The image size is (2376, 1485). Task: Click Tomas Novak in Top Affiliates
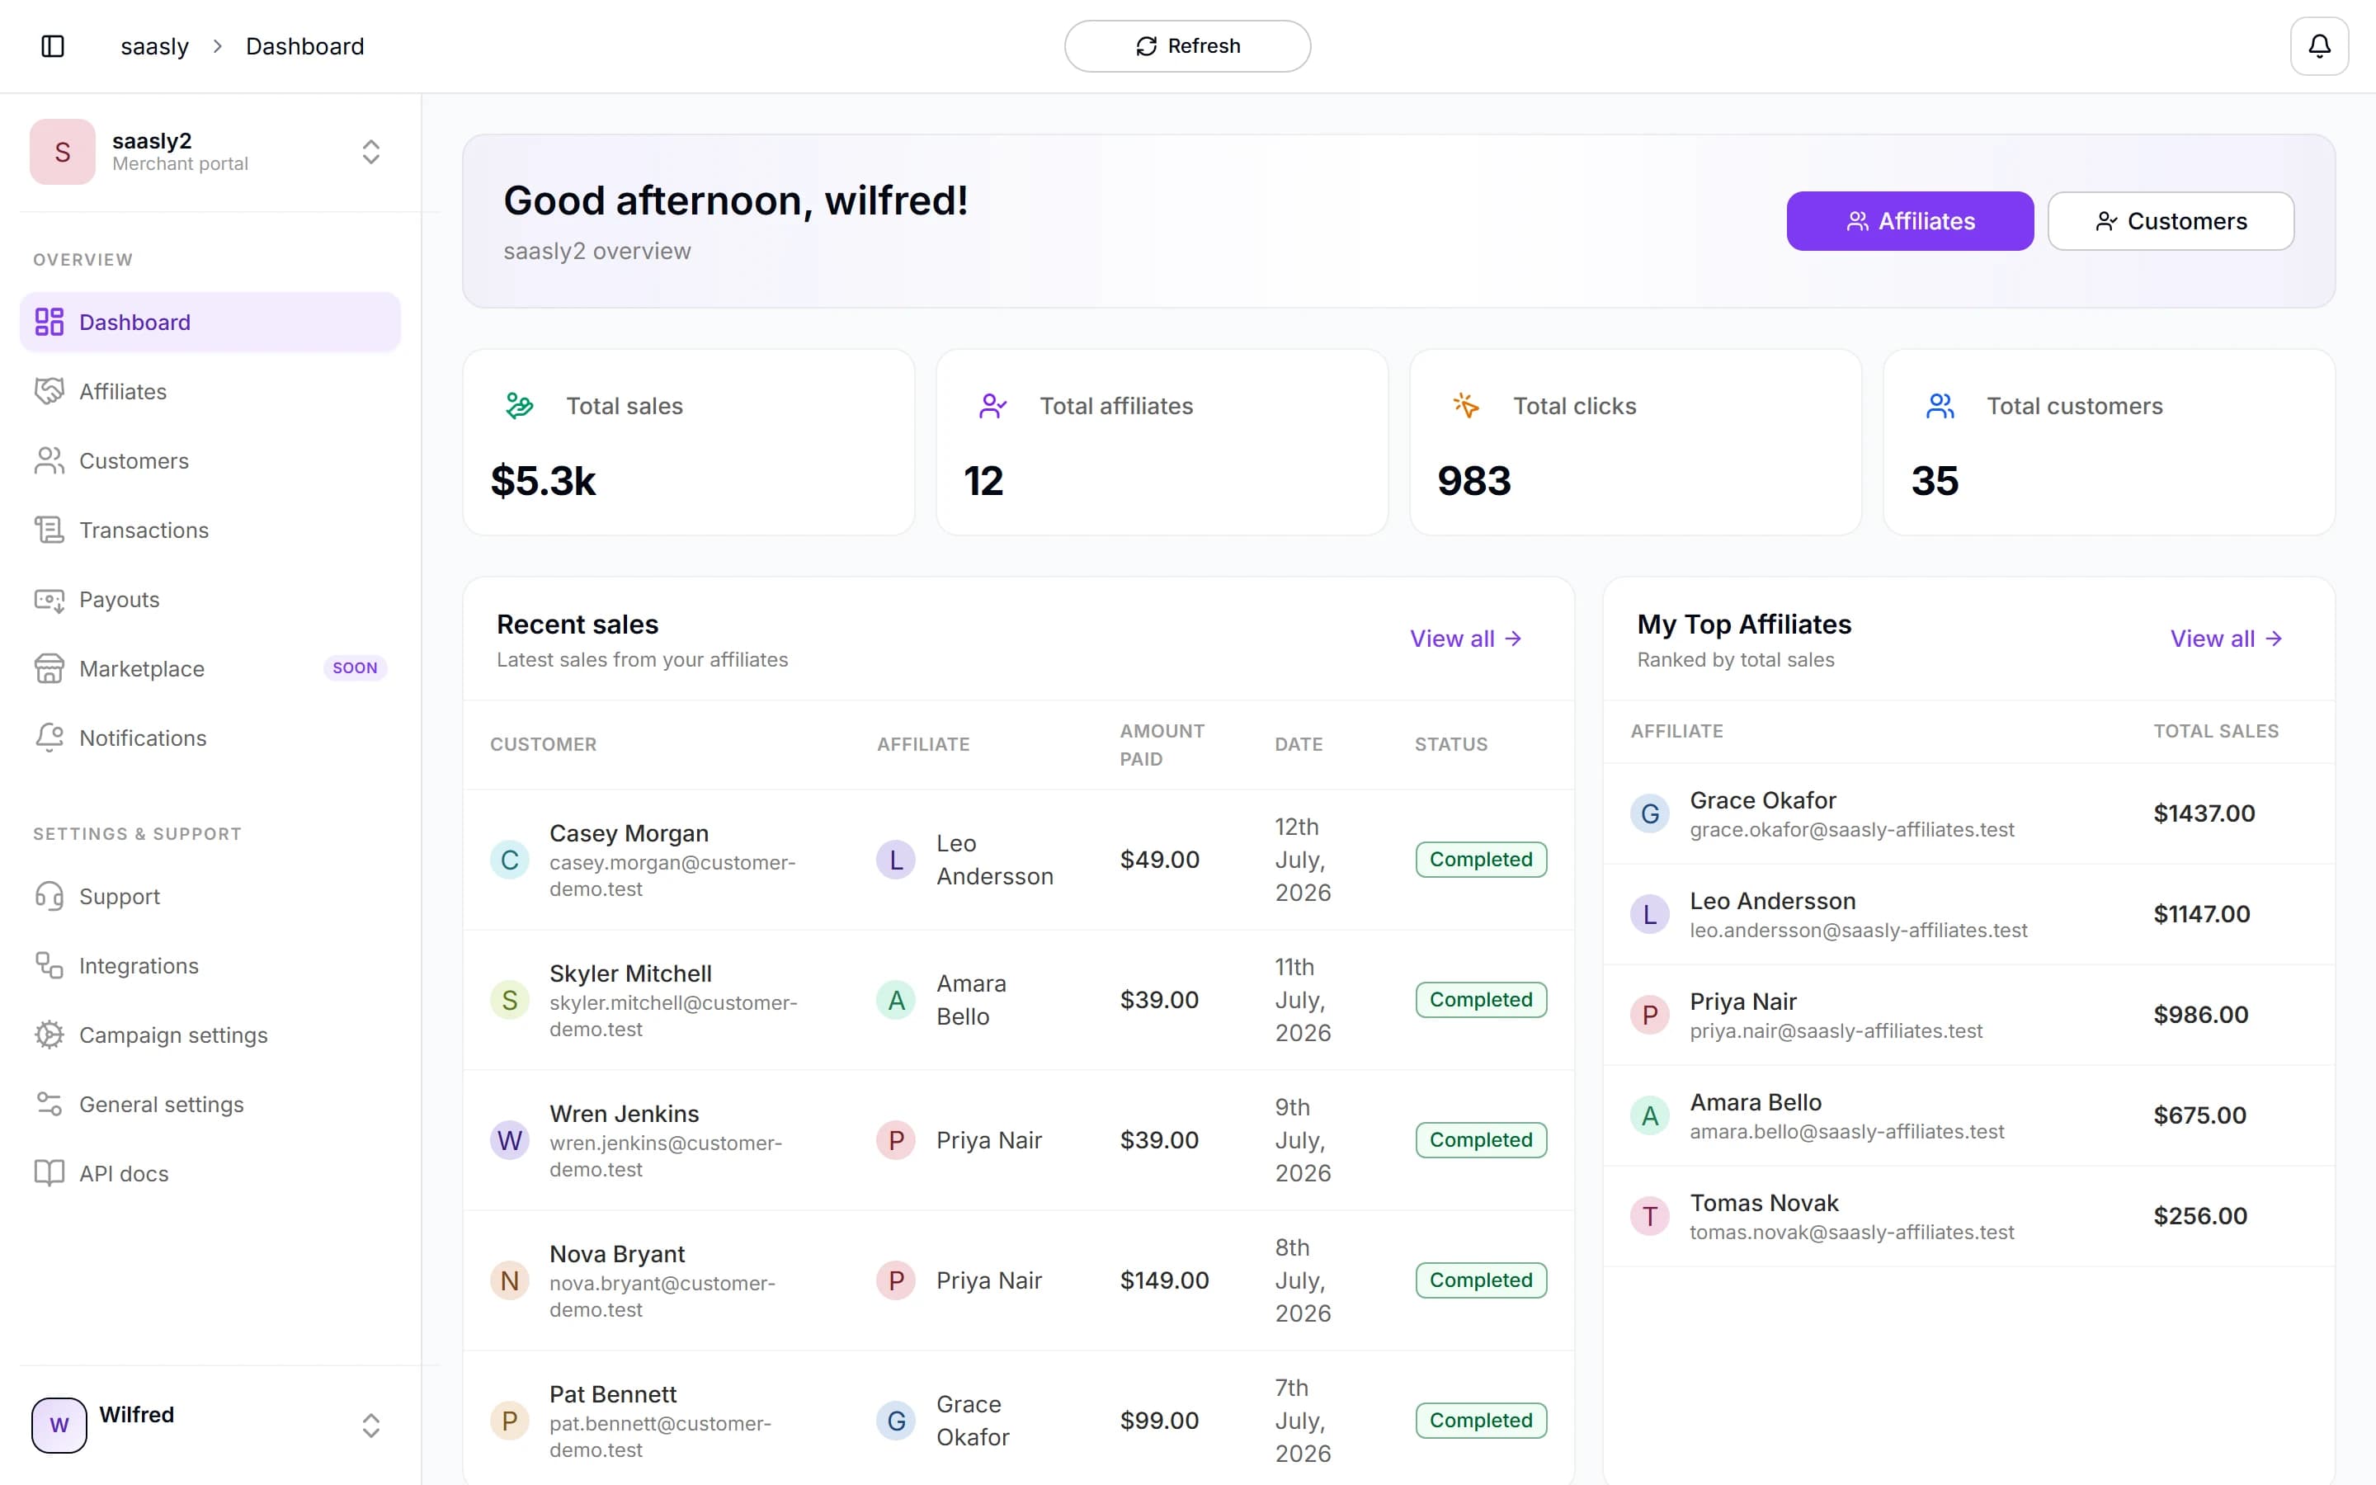pos(1763,1202)
